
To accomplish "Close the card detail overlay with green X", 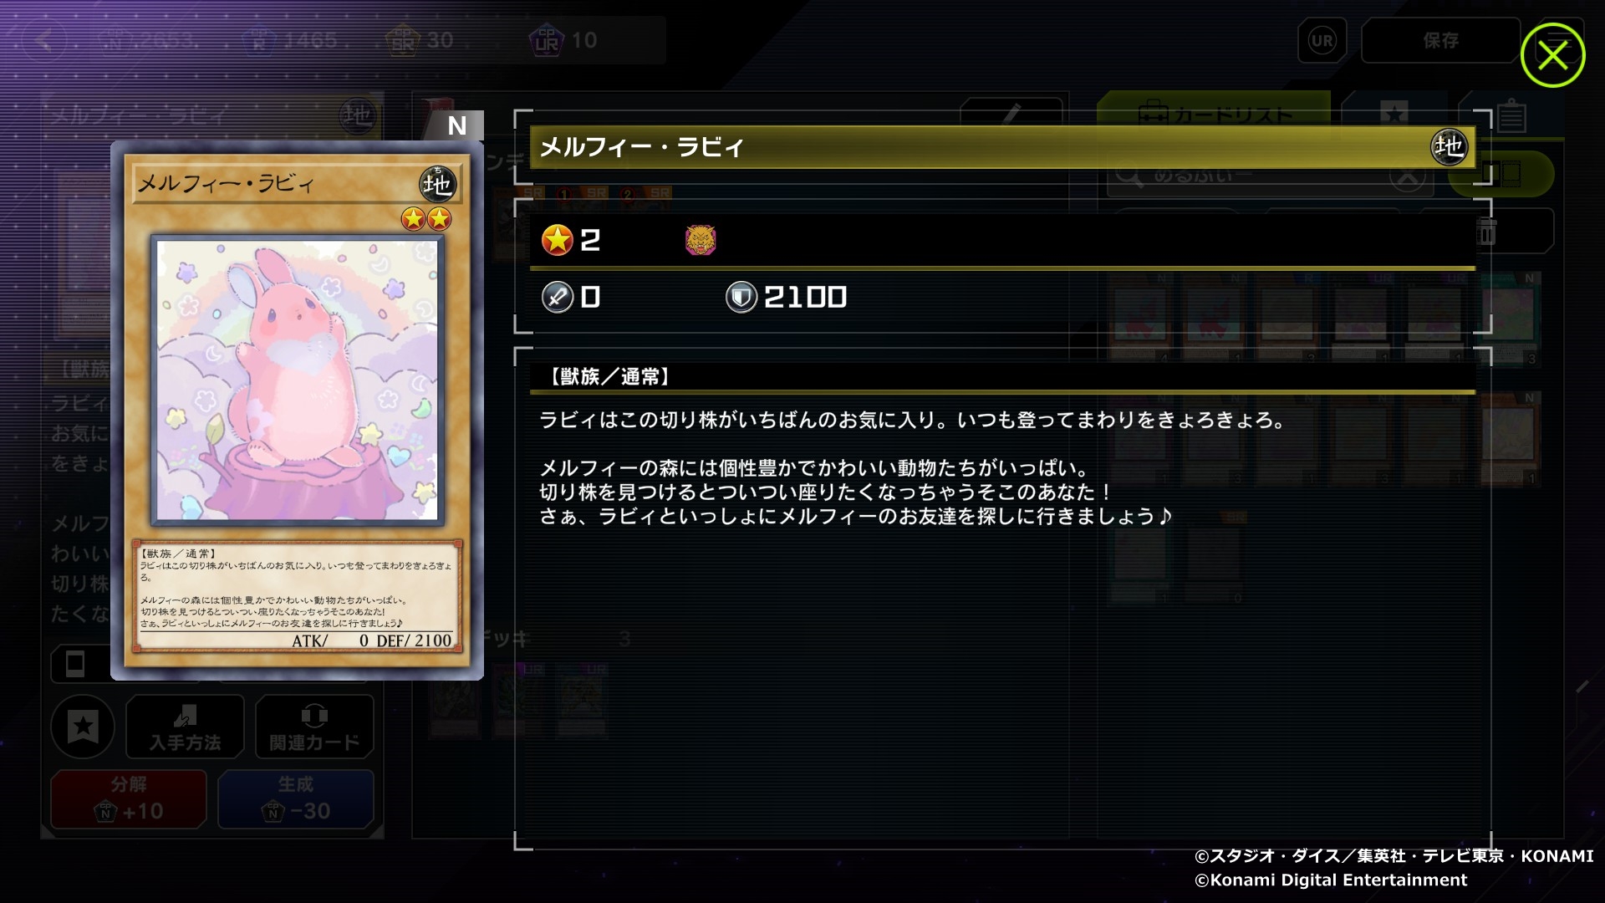I will [1552, 55].
